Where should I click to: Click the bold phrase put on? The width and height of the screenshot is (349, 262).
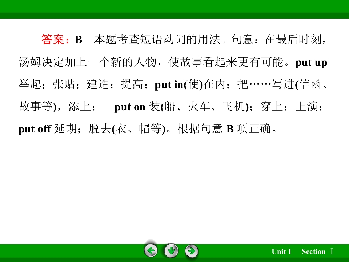point(130,107)
